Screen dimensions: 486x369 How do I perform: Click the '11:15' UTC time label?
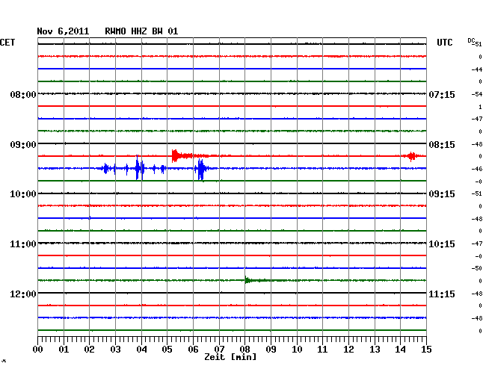(442, 294)
